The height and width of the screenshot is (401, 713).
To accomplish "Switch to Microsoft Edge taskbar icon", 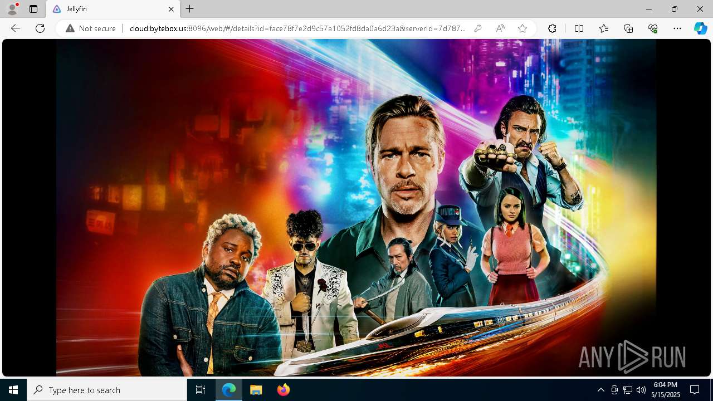I will (x=229, y=390).
